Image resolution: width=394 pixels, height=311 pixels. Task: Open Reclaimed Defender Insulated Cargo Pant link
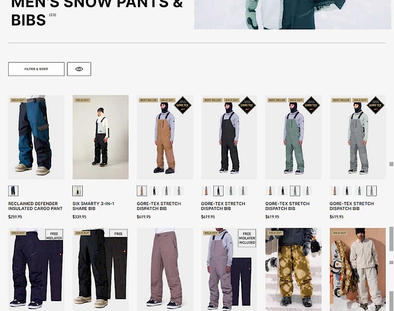coord(35,206)
